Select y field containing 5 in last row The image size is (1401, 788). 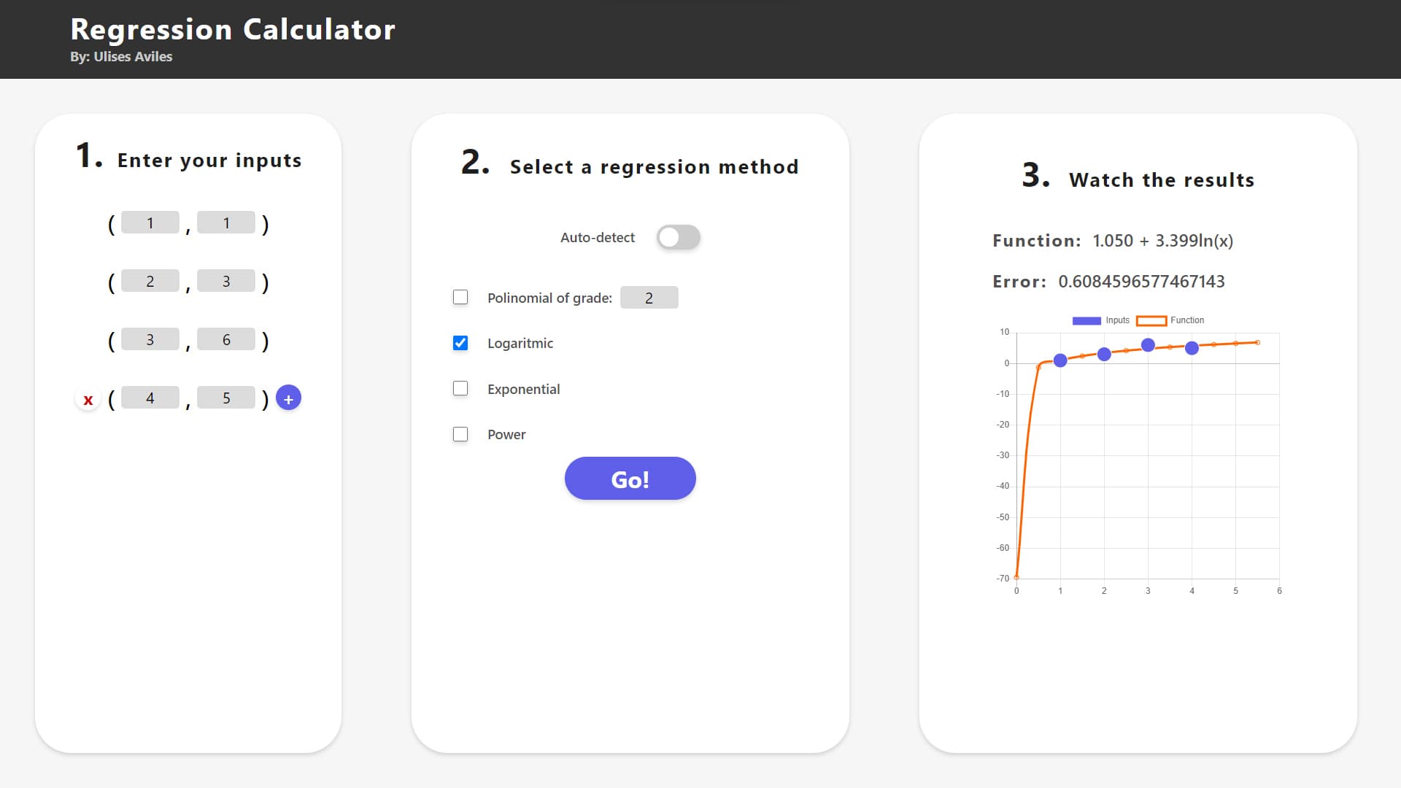coord(226,398)
